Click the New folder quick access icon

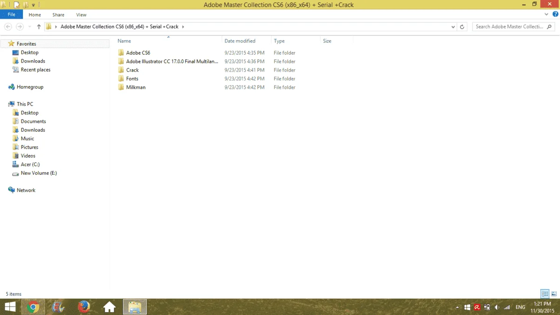(x=26, y=5)
